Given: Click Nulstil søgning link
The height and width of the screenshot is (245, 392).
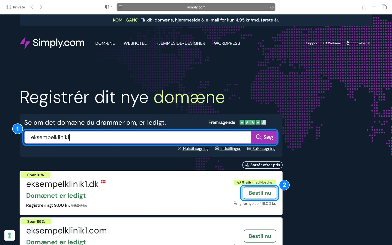Looking at the screenshot, I should coord(193,149).
